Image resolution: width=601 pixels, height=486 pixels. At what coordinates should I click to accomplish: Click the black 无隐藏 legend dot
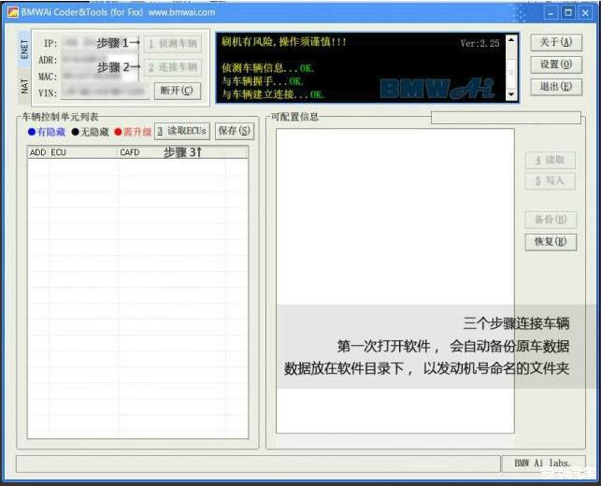[x=75, y=132]
